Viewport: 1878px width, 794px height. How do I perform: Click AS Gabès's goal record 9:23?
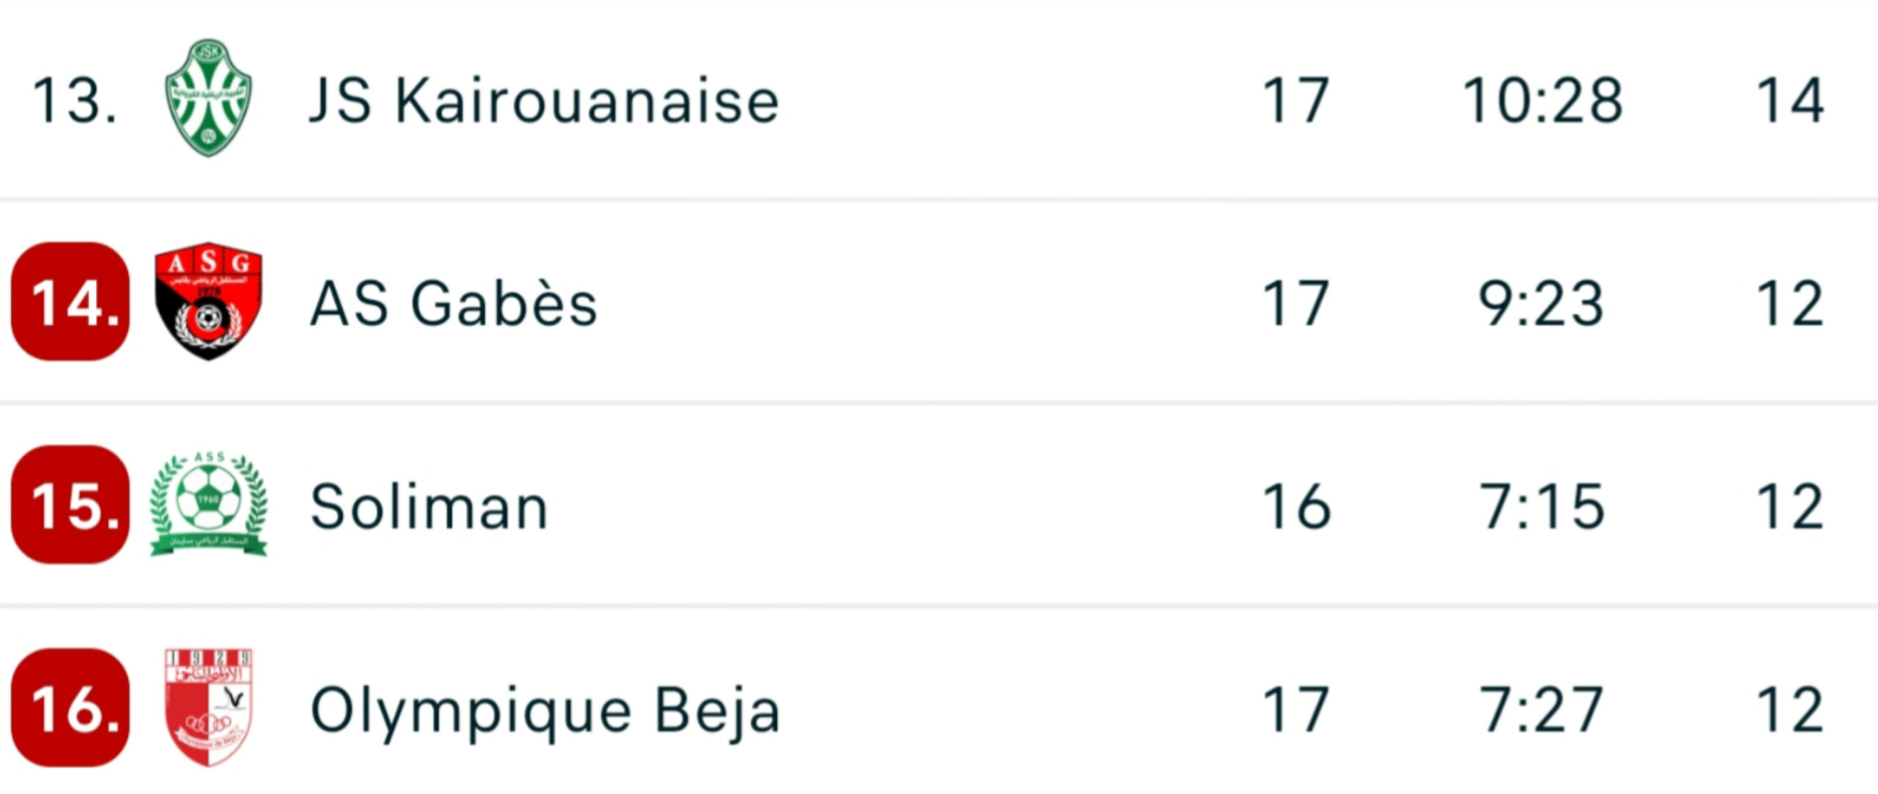(x=1541, y=304)
